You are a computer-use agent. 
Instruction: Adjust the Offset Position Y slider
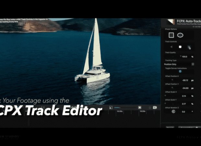pyautogui.click(x=173, y=88)
